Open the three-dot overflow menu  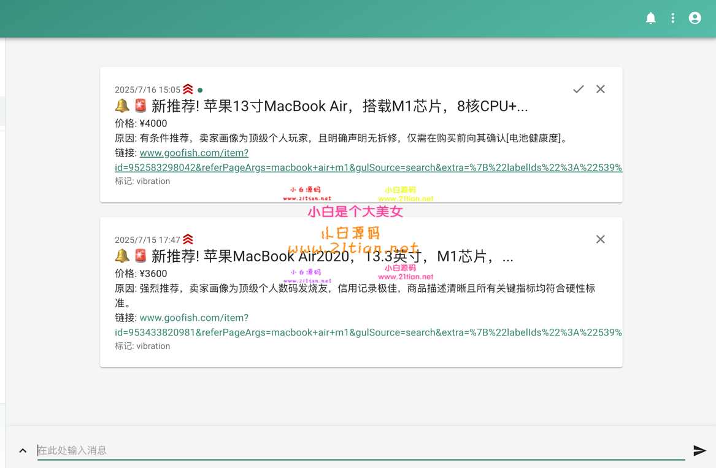[672, 18]
